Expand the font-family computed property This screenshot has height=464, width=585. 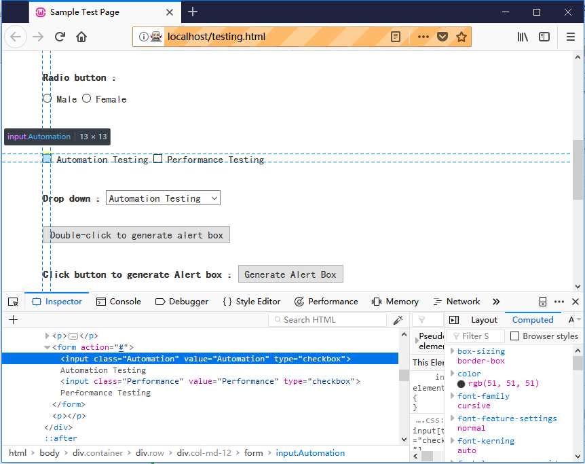(452, 395)
